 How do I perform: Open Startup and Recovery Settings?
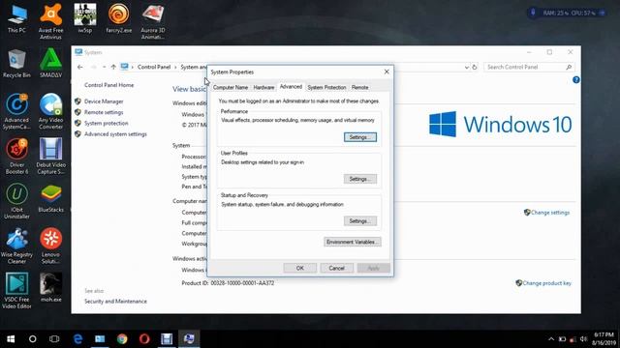click(x=360, y=221)
